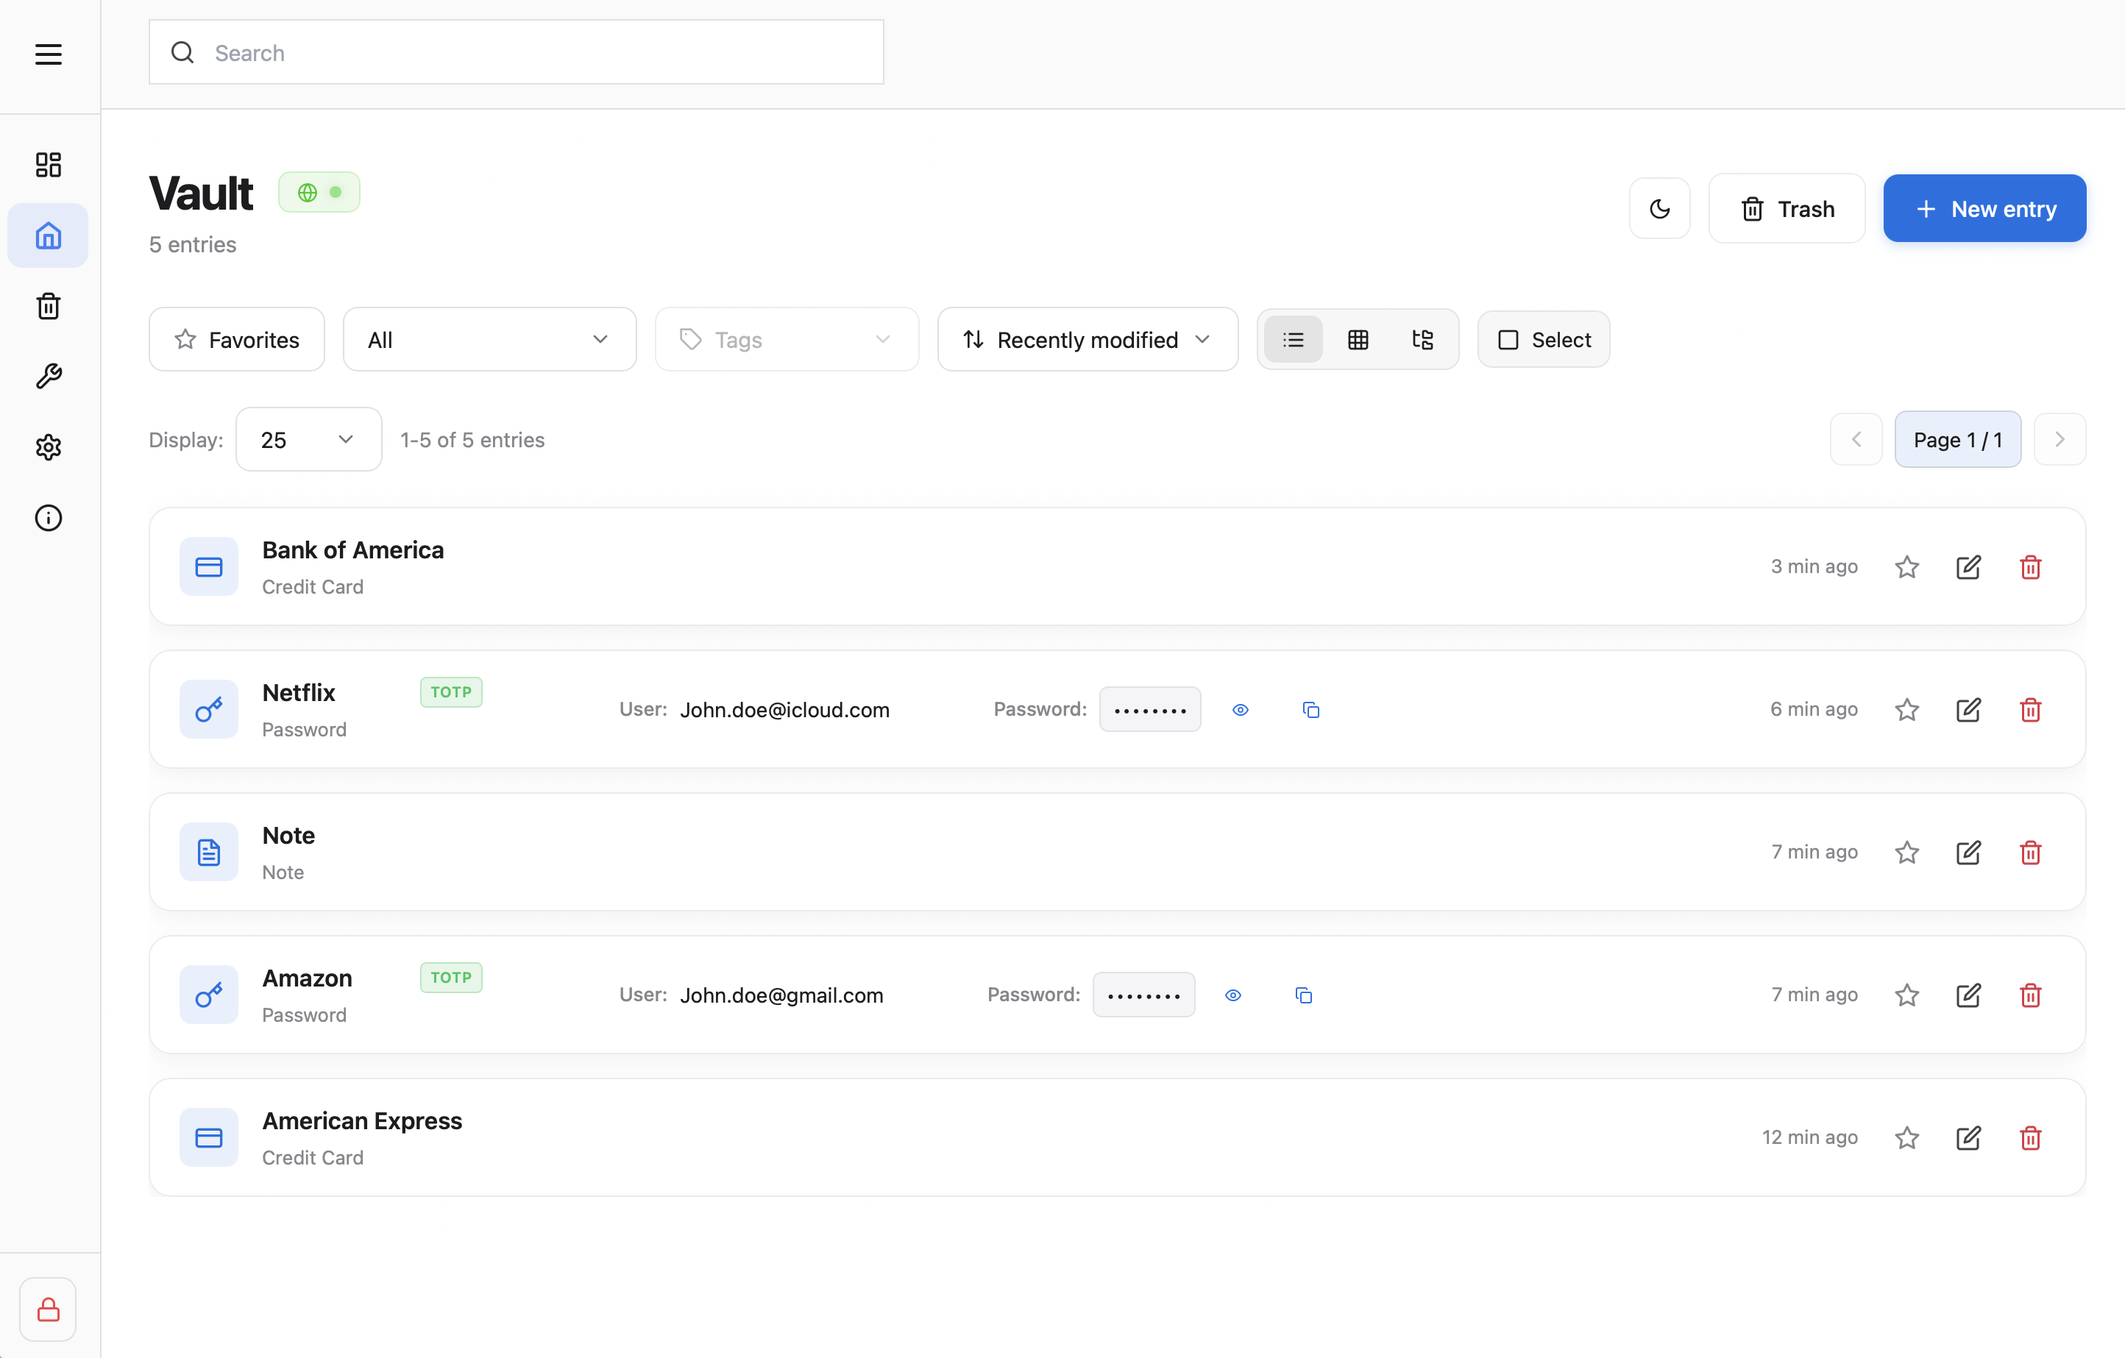Screen dimensions: 2125x1358
Task: Reveal the Netflix password with eye icon
Action: pyautogui.click(x=1240, y=709)
